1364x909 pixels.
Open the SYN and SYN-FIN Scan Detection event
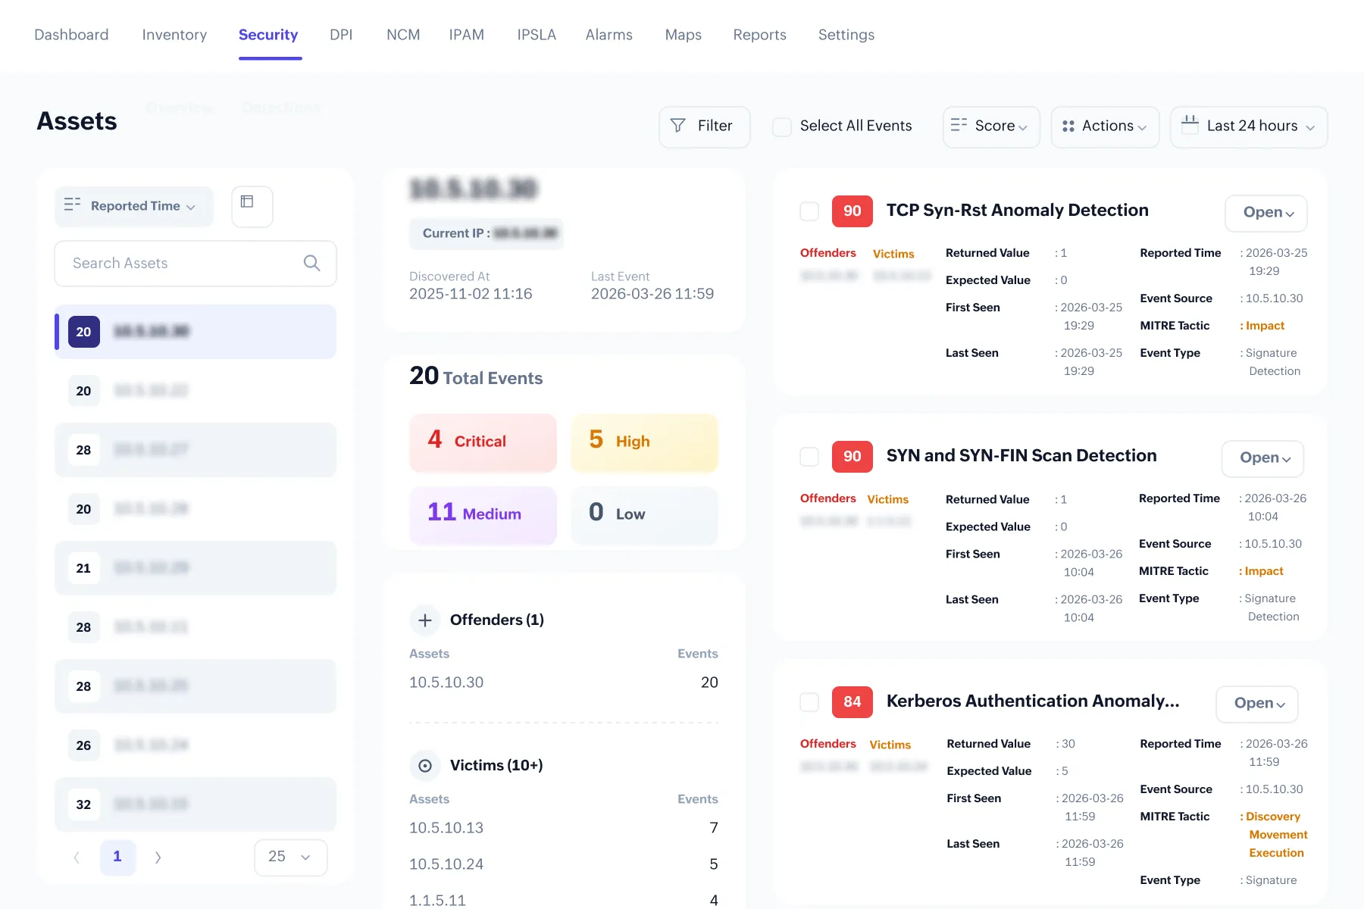[1262, 458]
